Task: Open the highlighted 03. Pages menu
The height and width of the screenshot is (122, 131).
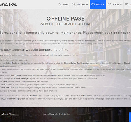Action: click(x=98, y=4)
